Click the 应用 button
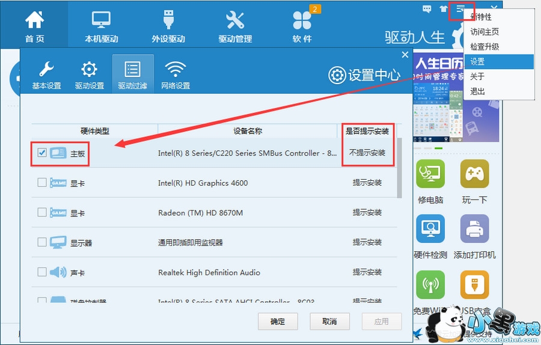 381,322
